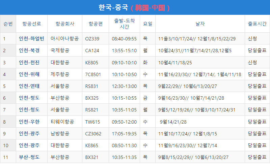
Task: Click the flight number BX325 cell
Action: point(92,98)
